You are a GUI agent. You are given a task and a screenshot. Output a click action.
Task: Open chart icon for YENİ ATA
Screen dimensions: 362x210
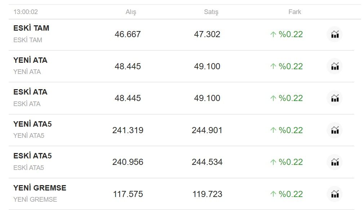(335, 66)
